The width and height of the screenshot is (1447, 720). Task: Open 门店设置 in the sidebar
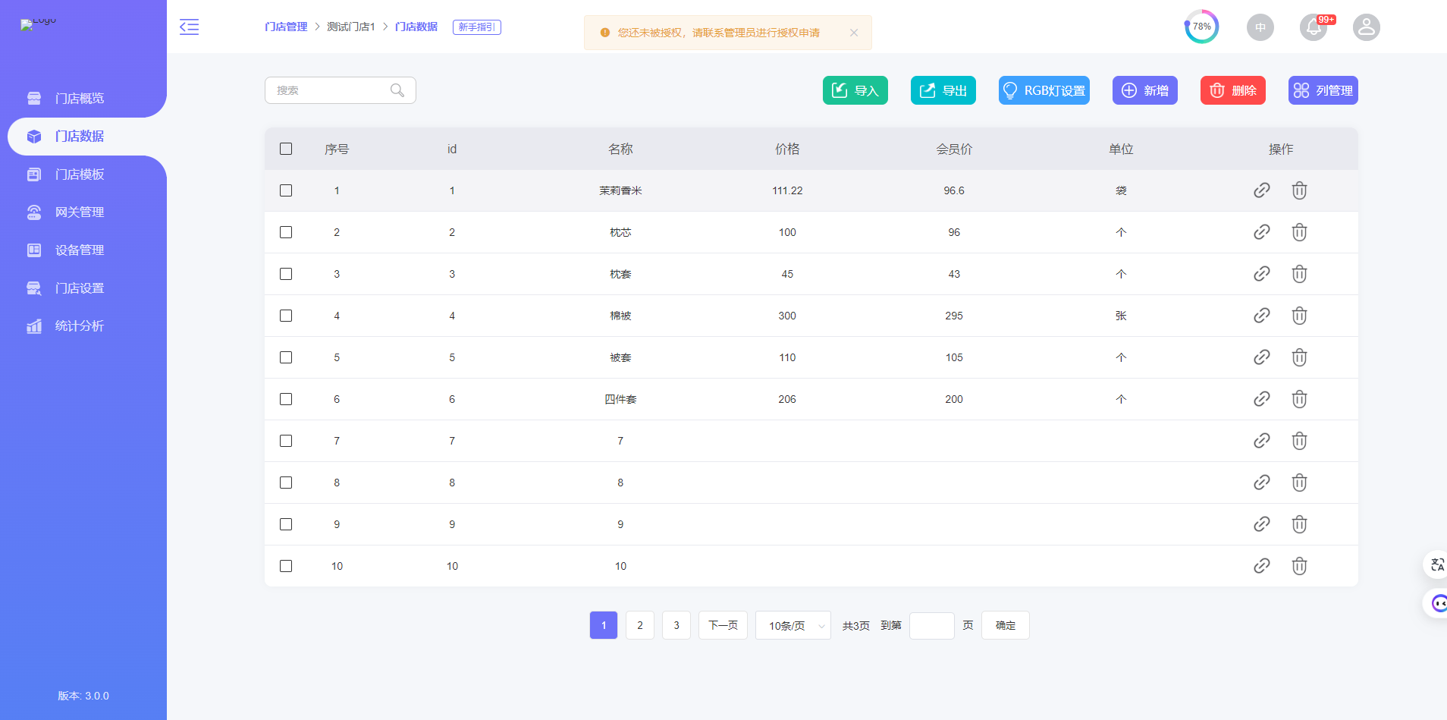point(80,288)
